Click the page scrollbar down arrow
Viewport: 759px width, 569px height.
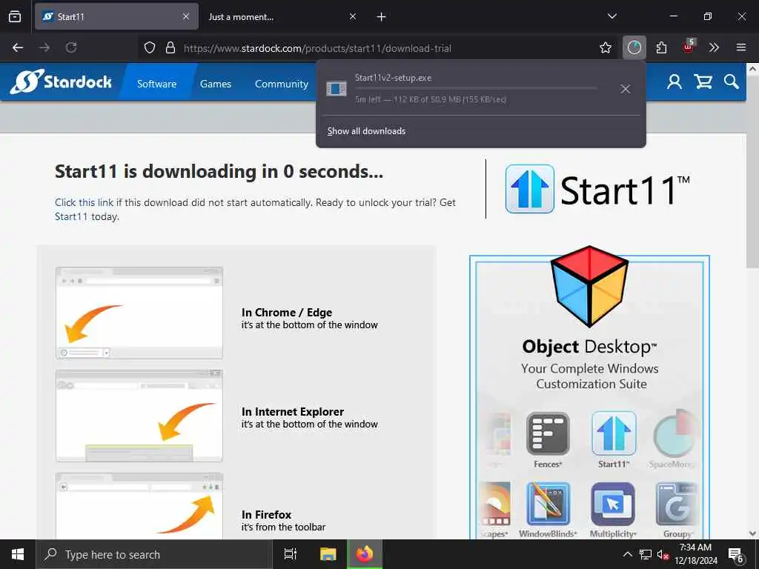point(752,533)
